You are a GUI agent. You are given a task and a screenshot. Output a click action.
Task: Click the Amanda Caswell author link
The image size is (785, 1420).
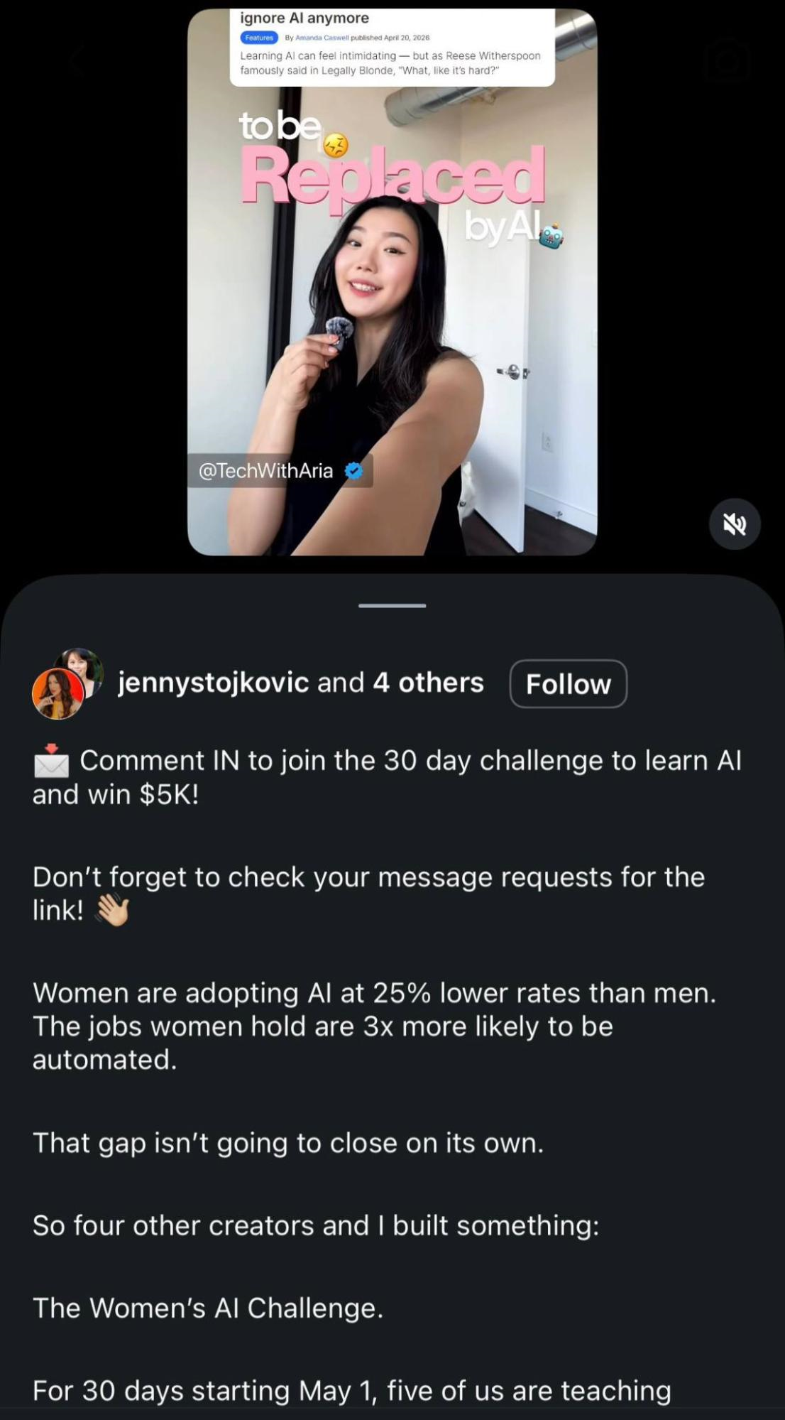322,38
